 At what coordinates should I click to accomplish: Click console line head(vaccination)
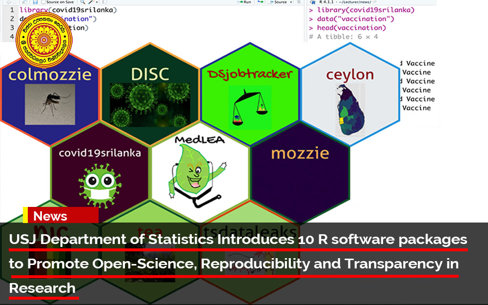click(351, 28)
